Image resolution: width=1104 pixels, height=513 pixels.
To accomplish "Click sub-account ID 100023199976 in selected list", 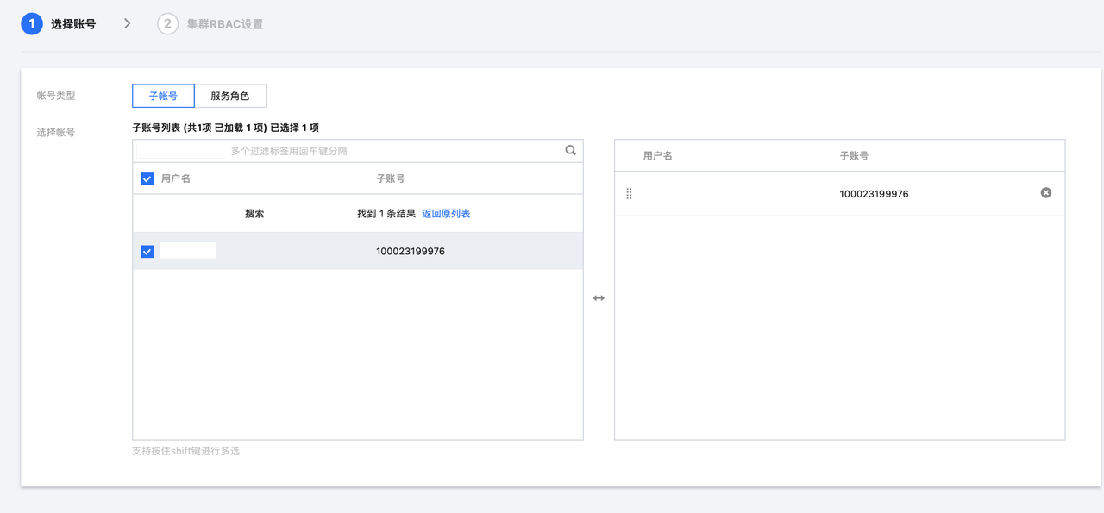I will (874, 194).
